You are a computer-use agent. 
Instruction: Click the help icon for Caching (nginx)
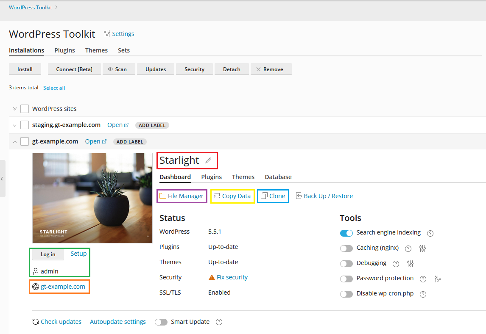(x=408, y=248)
